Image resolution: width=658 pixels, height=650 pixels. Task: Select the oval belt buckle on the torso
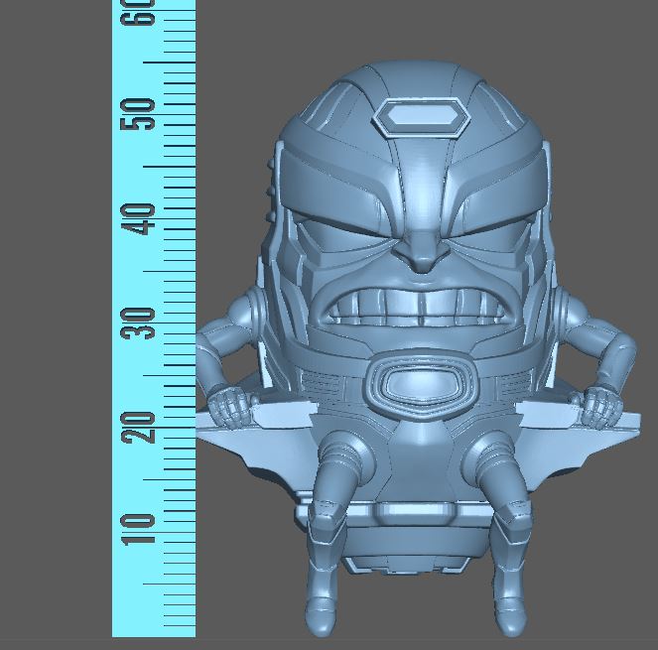[424, 384]
